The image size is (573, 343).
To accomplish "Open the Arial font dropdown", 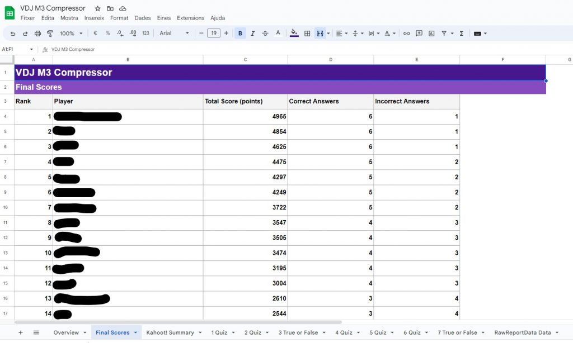I will (174, 34).
